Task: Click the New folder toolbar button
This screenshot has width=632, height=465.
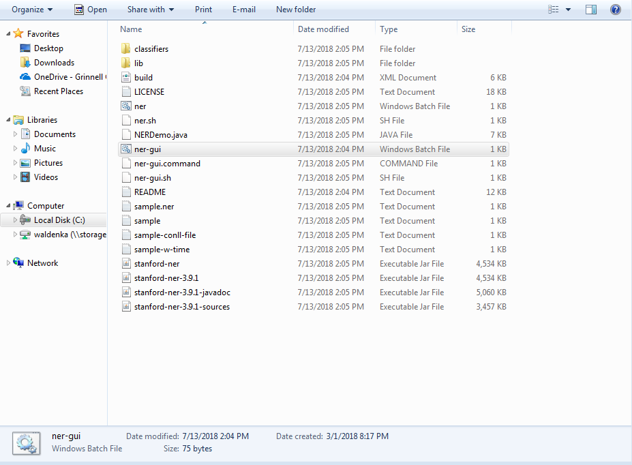Action: point(296,10)
